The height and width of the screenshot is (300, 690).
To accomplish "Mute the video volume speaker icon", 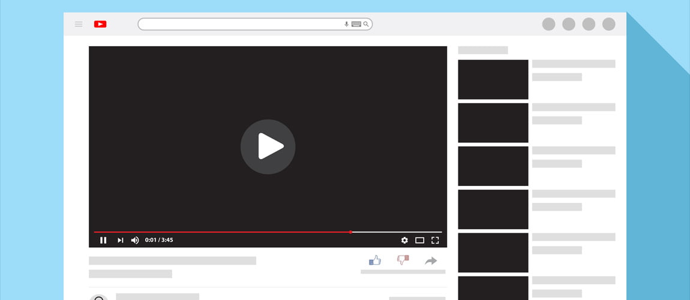I will pyautogui.click(x=135, y=240).
